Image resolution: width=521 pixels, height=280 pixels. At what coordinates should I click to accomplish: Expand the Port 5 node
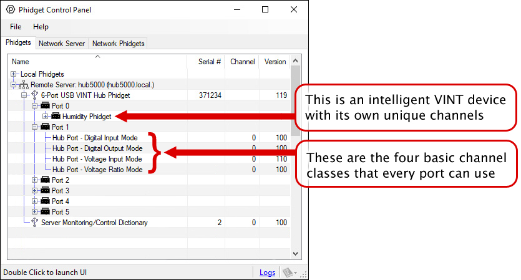[x=34, y=212]
